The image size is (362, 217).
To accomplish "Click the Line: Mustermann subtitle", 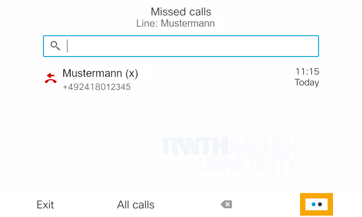I will click(x=176, y=23).
